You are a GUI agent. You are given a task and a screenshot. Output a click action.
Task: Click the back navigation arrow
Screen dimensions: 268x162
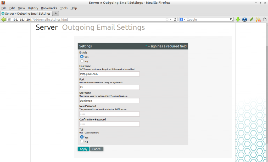(x=3, y=19)
